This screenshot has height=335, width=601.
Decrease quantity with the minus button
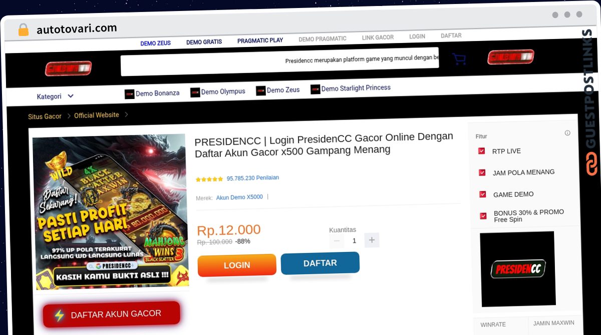(337, 241)
